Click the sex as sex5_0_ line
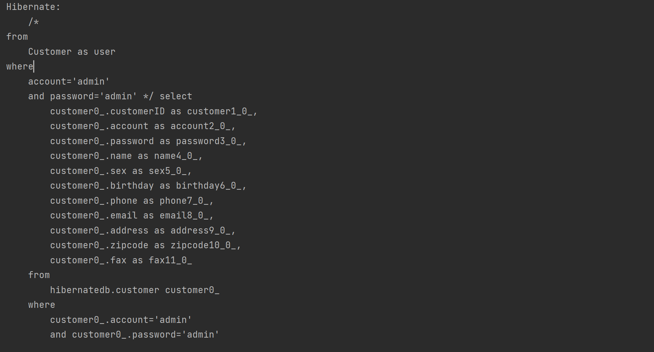Screen dimensions: 654x352 (x=121, y=171)
